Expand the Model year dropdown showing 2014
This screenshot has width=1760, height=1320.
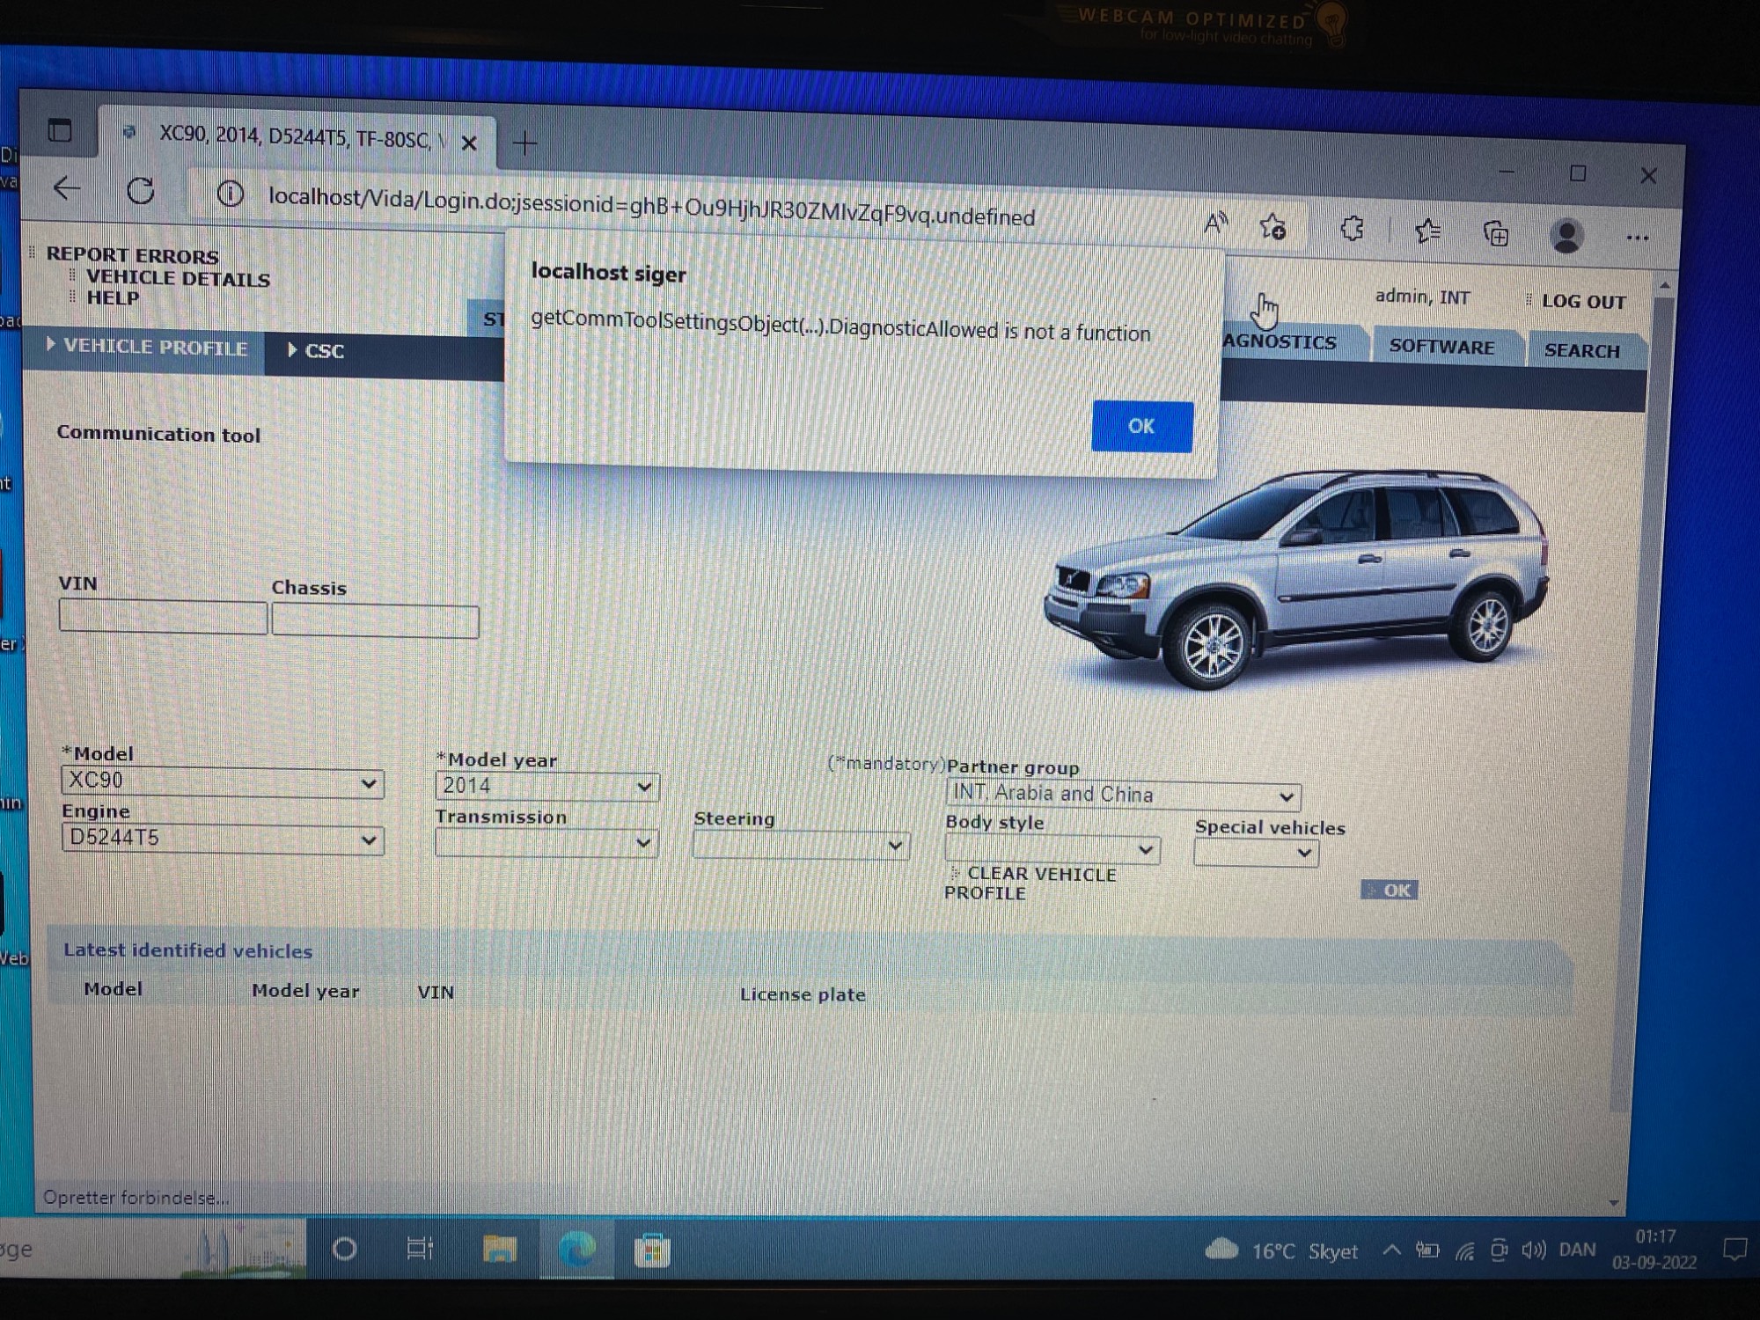[x=546, y=787]
